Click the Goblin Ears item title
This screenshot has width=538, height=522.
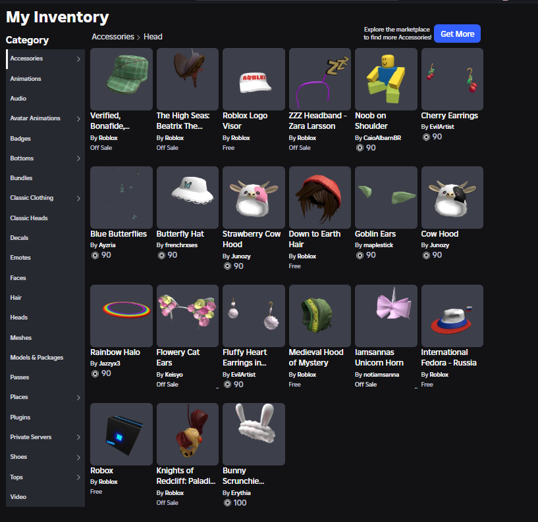click(375, 234)
